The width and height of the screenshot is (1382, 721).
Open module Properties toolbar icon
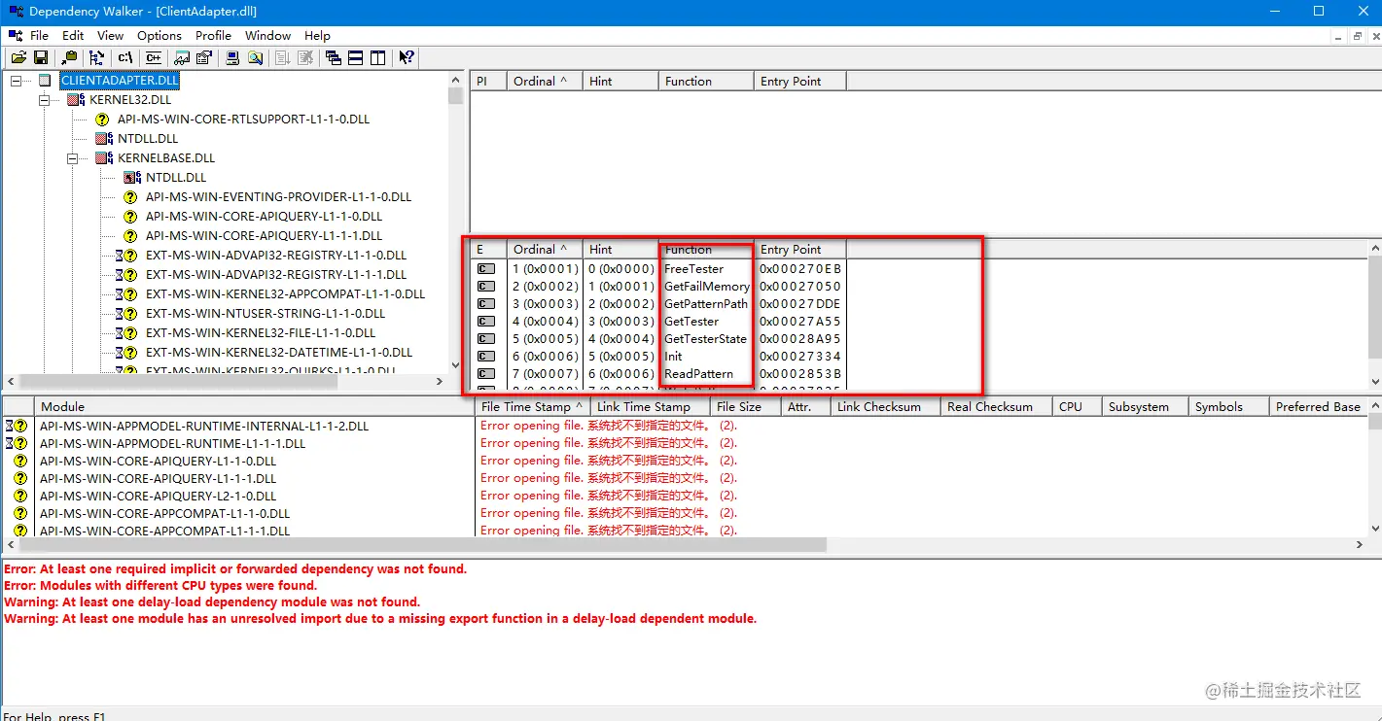[x=204, y=58]
